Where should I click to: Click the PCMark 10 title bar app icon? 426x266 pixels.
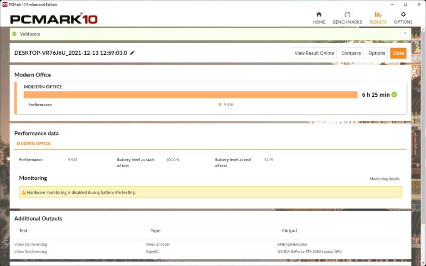(5, 4)
